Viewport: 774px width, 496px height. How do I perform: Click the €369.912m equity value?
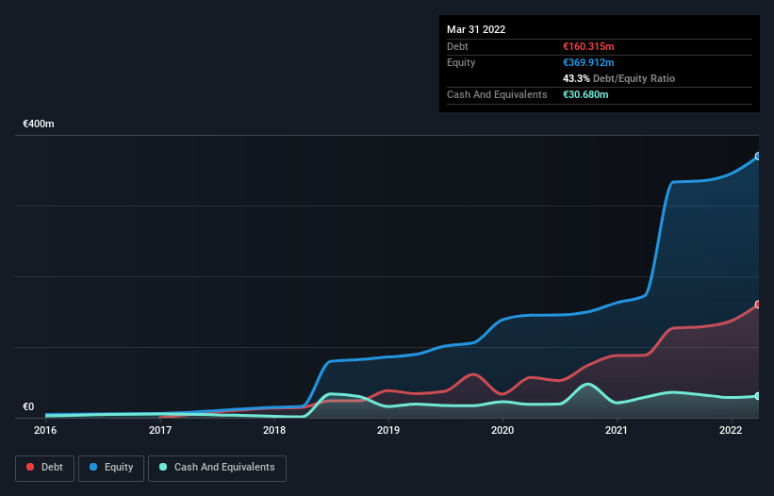coord(588,62)
